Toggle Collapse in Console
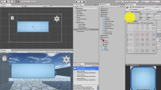This screenshot has height=90, width=161. pyautogui.click(x=81, y=66)
